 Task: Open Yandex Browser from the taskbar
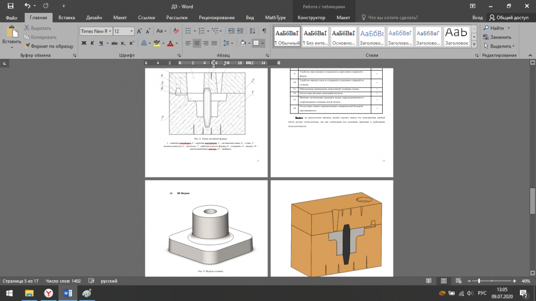pos(48,293)
